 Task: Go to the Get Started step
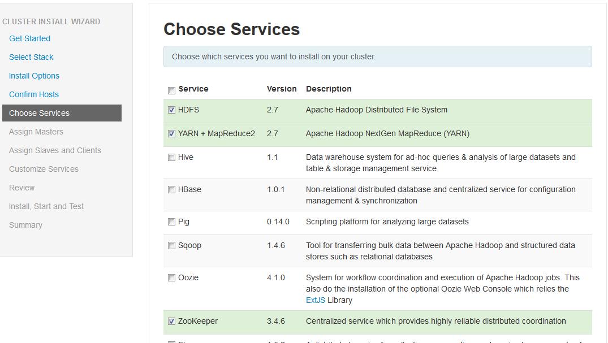point(29,38)
